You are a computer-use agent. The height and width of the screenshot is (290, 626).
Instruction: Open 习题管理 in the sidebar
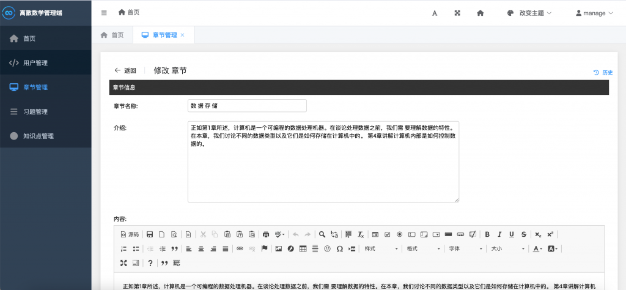tap(45, 111)
